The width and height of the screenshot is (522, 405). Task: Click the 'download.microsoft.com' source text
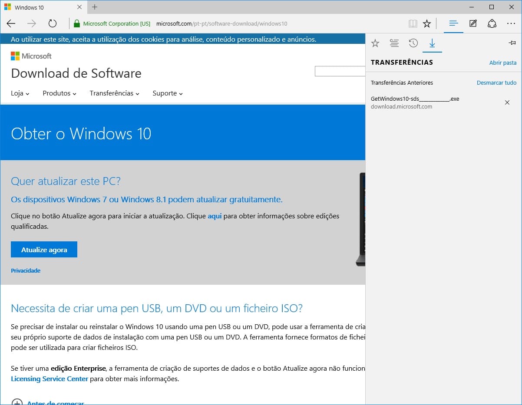[401, 106]
